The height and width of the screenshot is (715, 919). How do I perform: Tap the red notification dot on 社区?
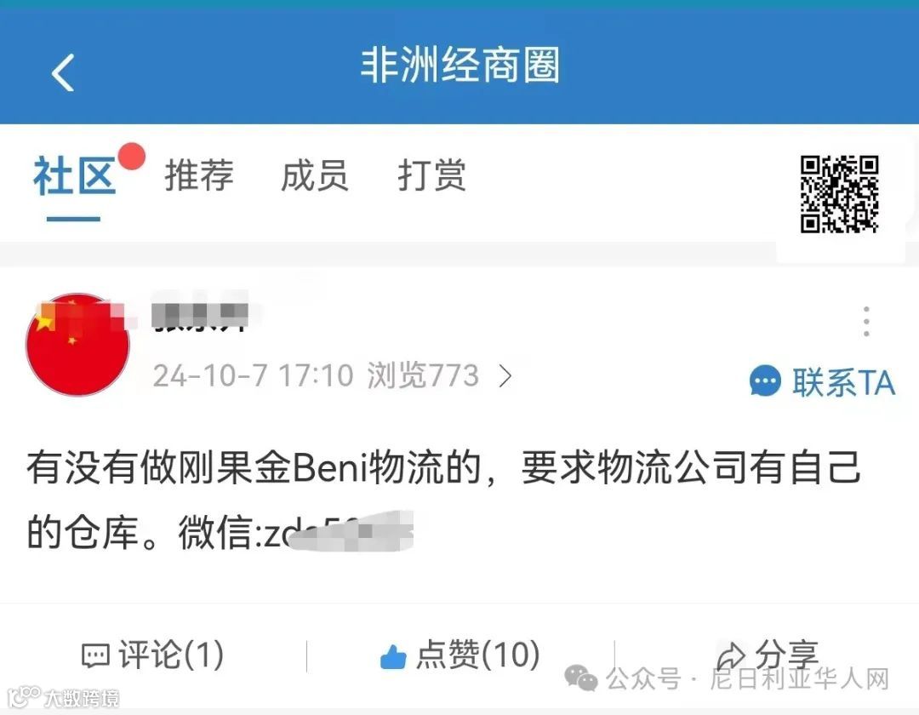[x=131, y=157]
